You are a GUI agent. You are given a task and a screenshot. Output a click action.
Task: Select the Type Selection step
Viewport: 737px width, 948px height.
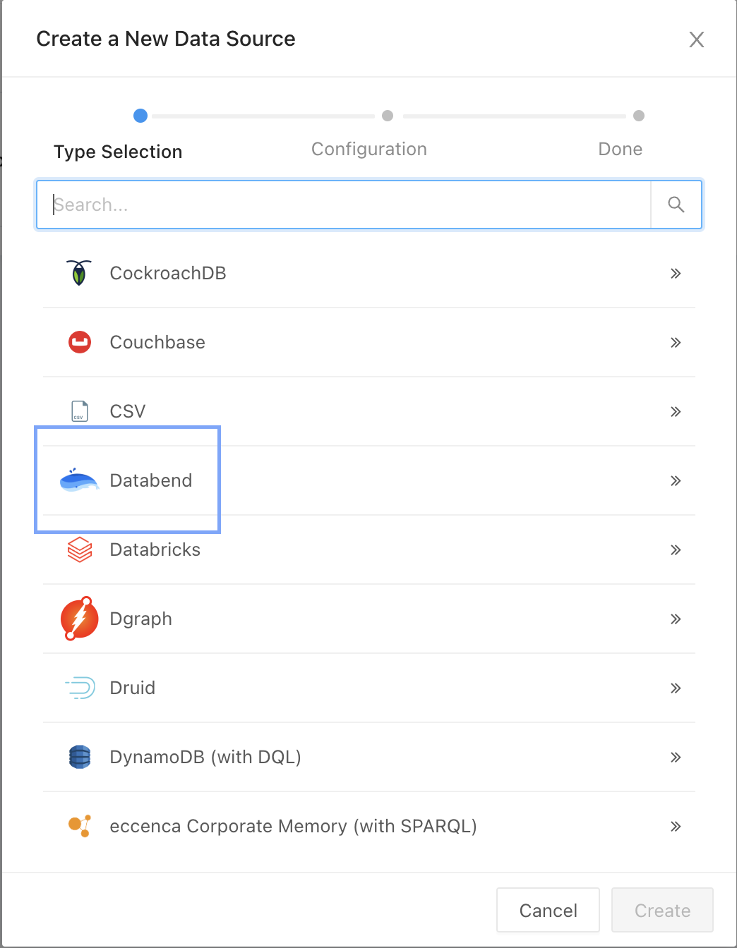tap(140, 116)
